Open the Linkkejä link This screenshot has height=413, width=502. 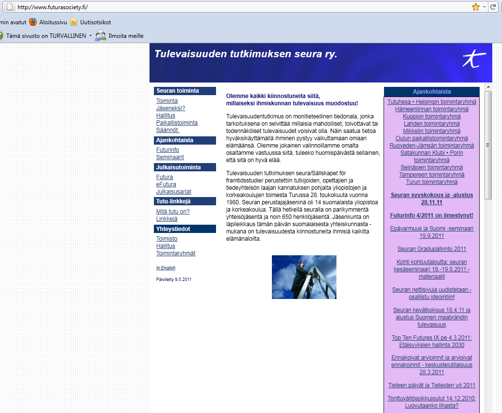[167, 219]
